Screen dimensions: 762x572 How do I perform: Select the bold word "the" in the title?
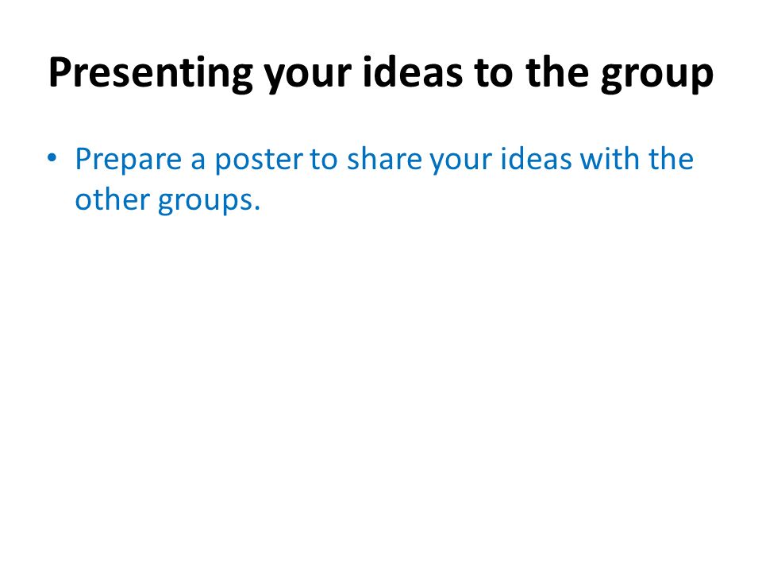557,72
